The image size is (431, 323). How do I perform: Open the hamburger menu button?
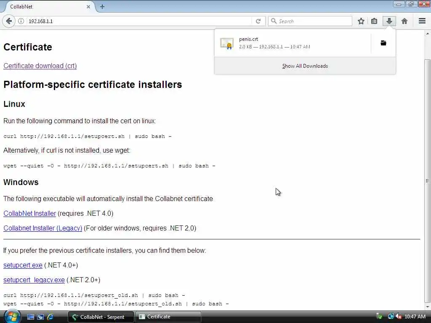[422, 21]
